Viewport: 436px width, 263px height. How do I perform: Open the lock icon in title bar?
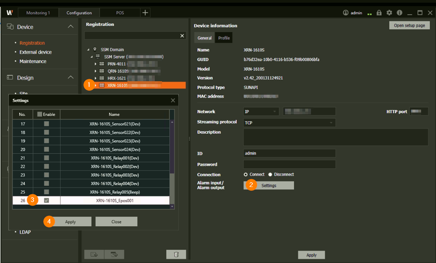coord(379,13)
